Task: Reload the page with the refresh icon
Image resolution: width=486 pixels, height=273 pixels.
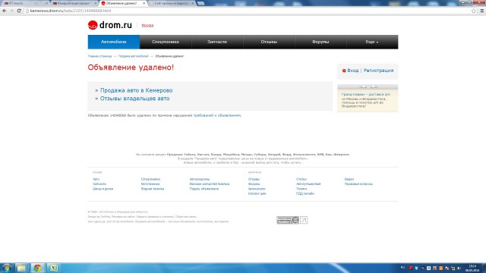Action: tap(19, 11)
